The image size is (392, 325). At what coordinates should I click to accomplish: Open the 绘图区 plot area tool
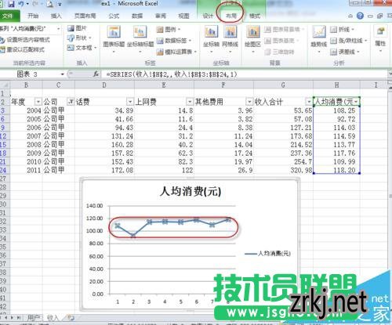pos(252,38)
